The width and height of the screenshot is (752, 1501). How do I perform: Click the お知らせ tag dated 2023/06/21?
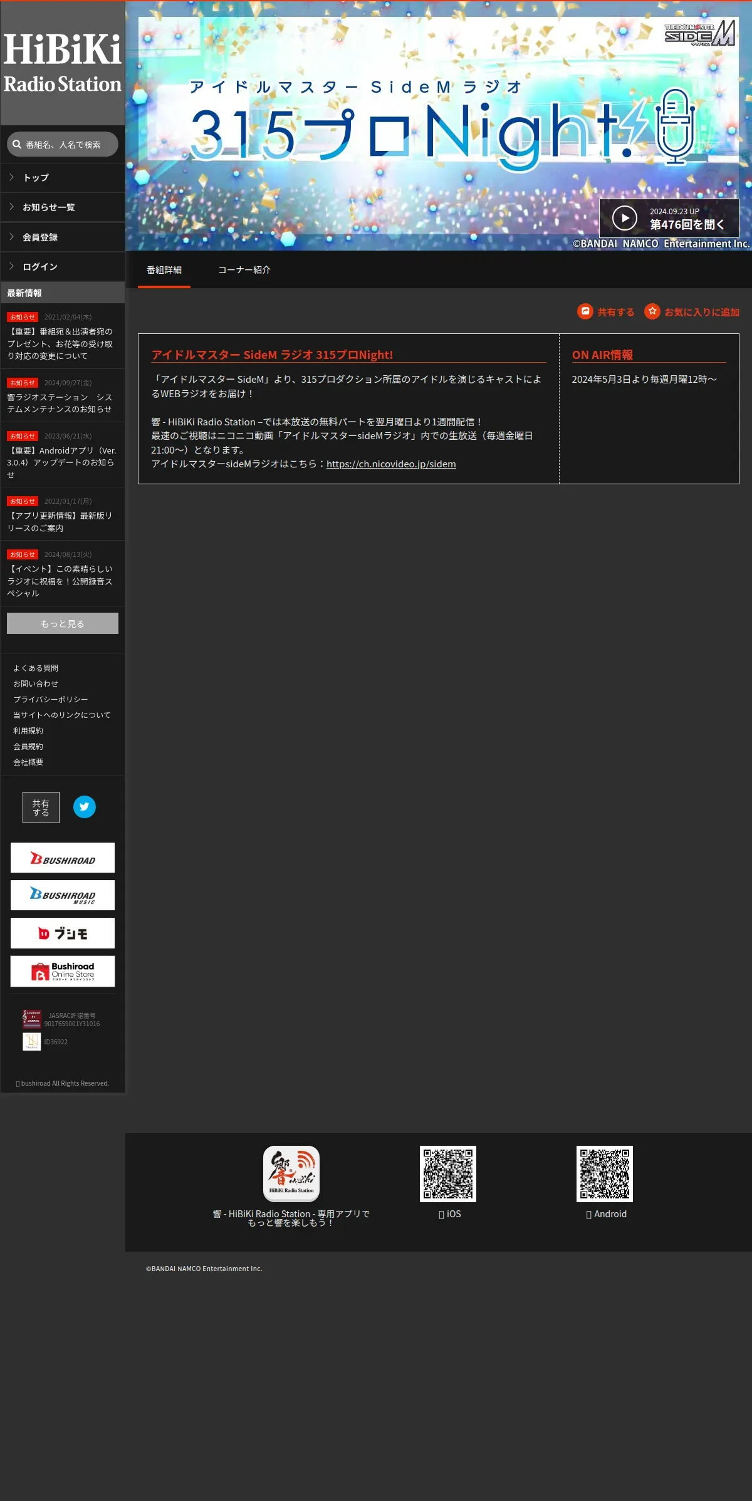[x=23, y=436]
